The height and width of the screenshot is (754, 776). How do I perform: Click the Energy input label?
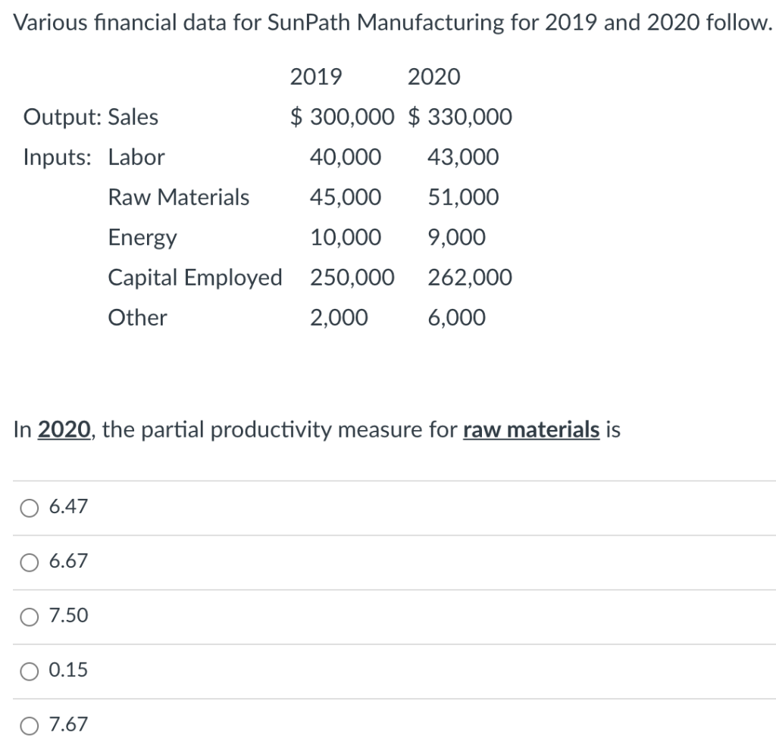[x=142, y=237]
